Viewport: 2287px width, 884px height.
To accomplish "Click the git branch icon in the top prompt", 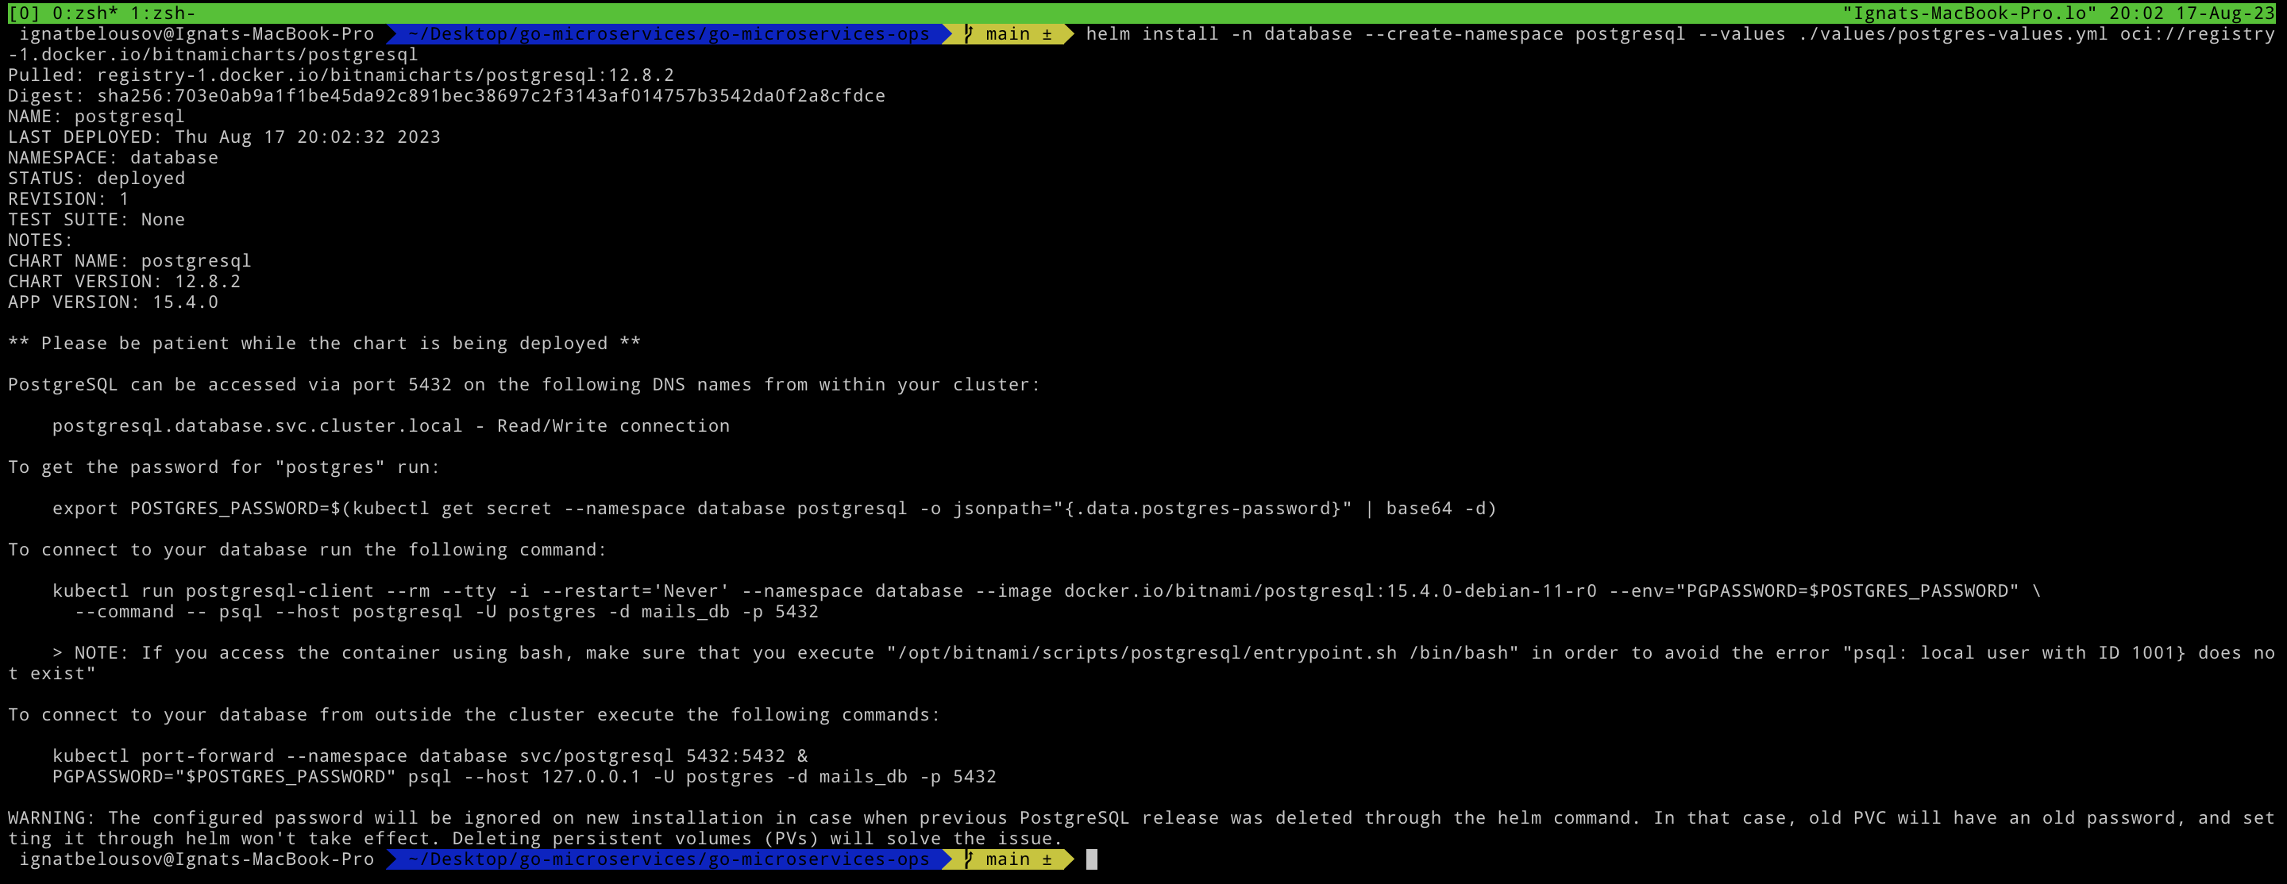I will click(969, 34).
